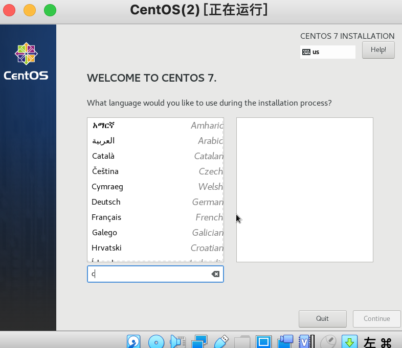Open the network adapters status icon
Viewport: 402px width, 348px height.
(199, 341)
